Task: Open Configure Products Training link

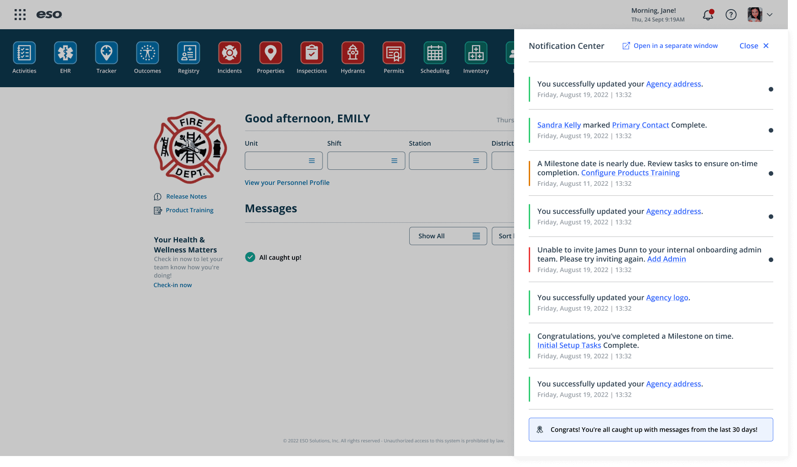Action: (630, 173)
